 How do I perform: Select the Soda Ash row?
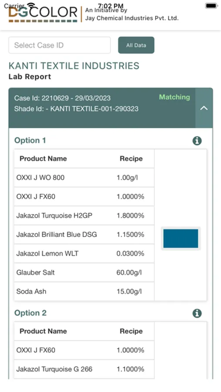tap(84, 291)
